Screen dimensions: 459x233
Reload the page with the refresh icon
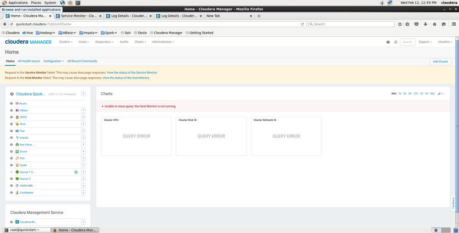(302, 24)
